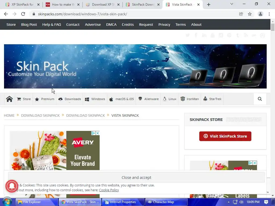Click the Windows Start orb
Screen dimensions: 275x206
(7, 202)
